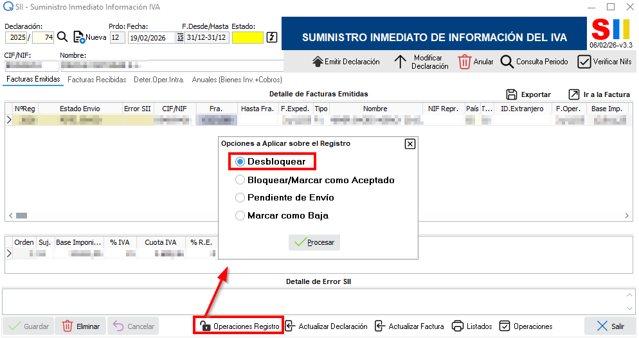This screenshot has width=639, height=338.
Task: Click the grid horizontal scrollbar left arrow
Action: [10, 215]
